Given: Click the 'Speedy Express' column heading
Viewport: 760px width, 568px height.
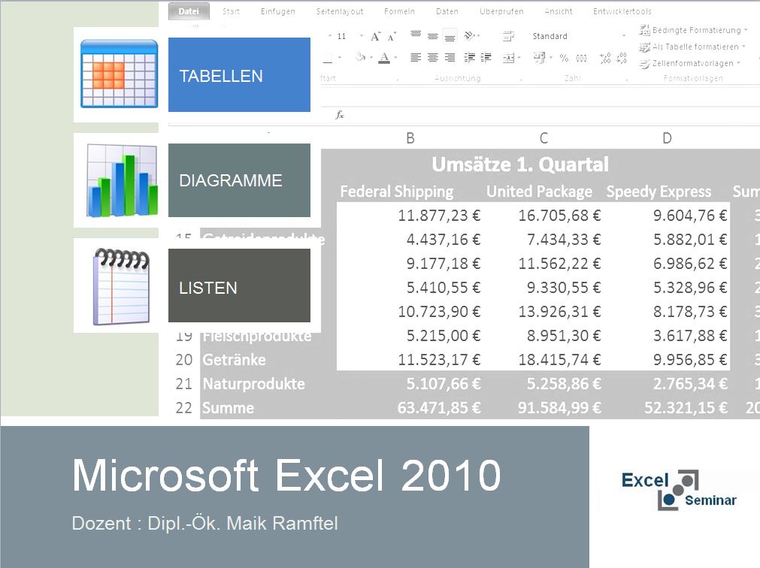Looking at the screenshot, I should pyautogui.click(x=659, y=192).
